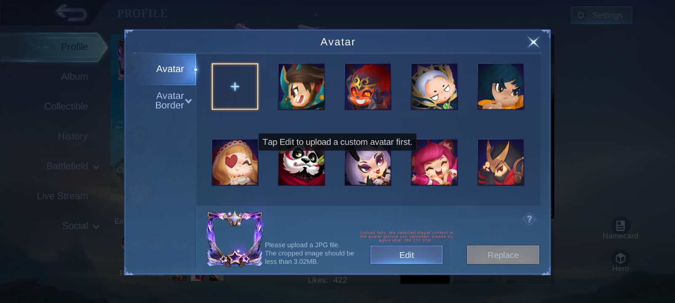Choose the blonde girl with heart eyepatch avatar

point(235,162)
